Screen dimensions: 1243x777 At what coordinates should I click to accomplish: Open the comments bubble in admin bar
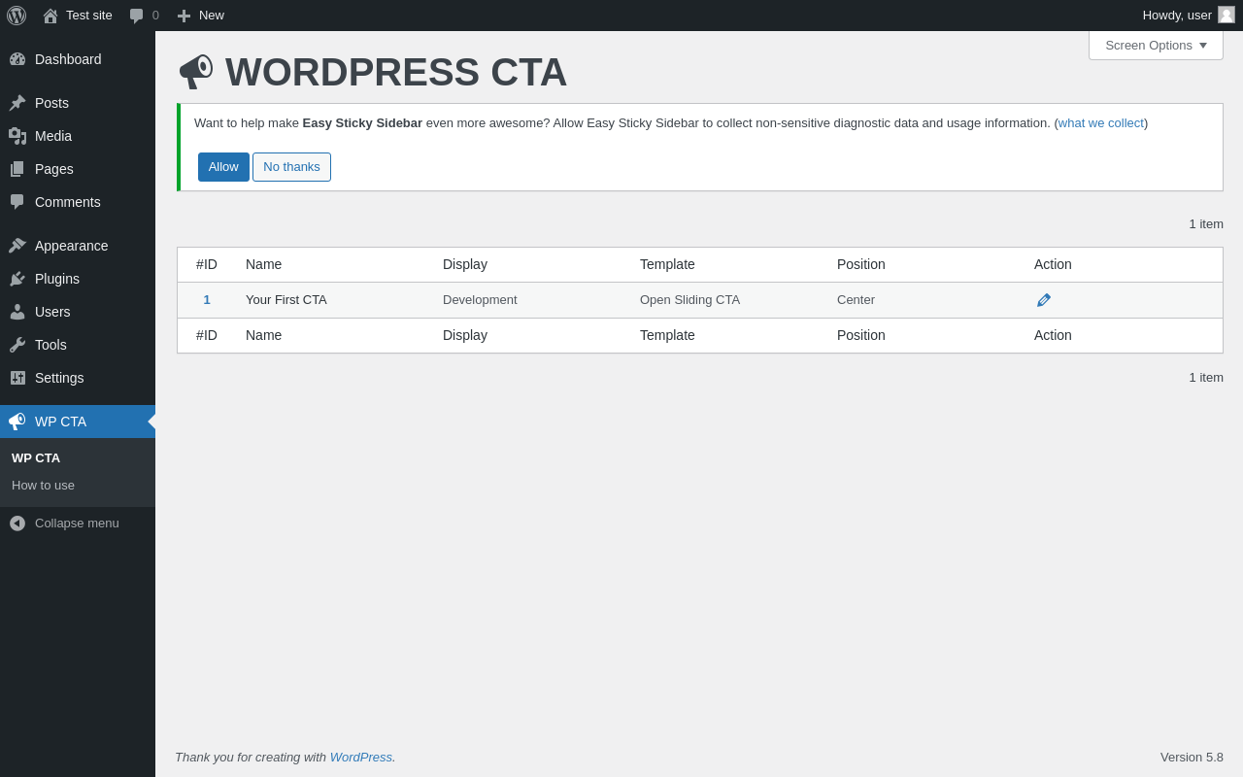coord(144,16)
